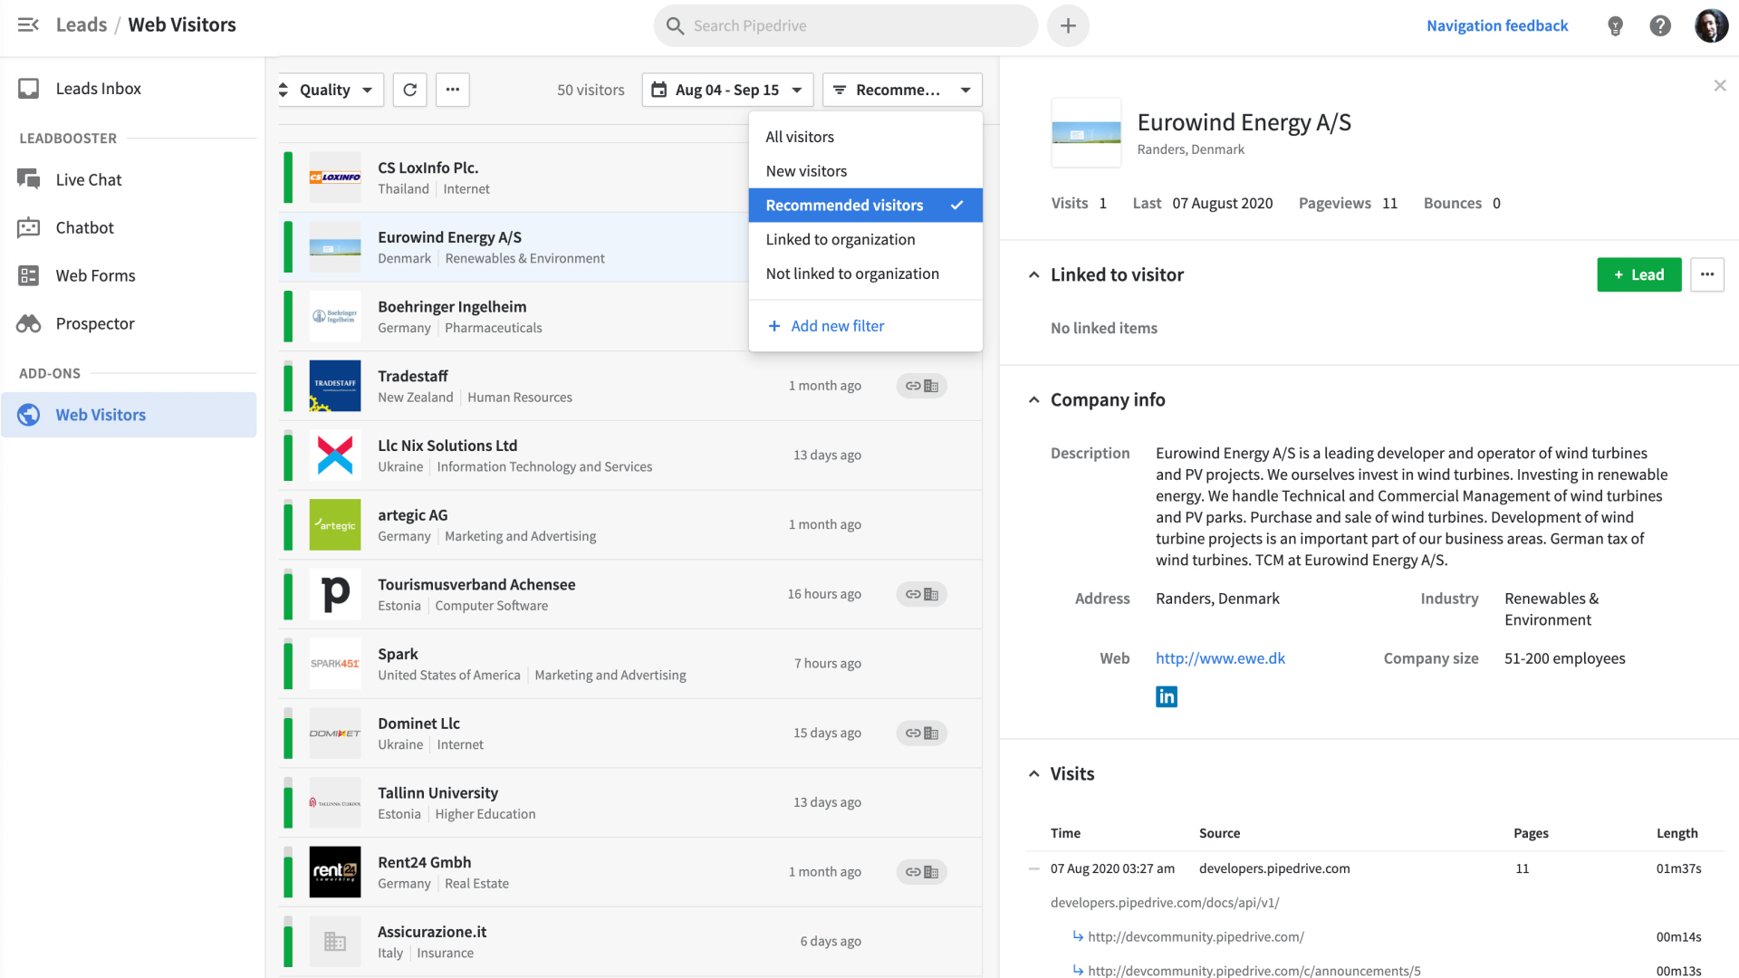Select Web Visitors in sidebar
Viewport: 1739px width, 978px height.
pos(129,415)
